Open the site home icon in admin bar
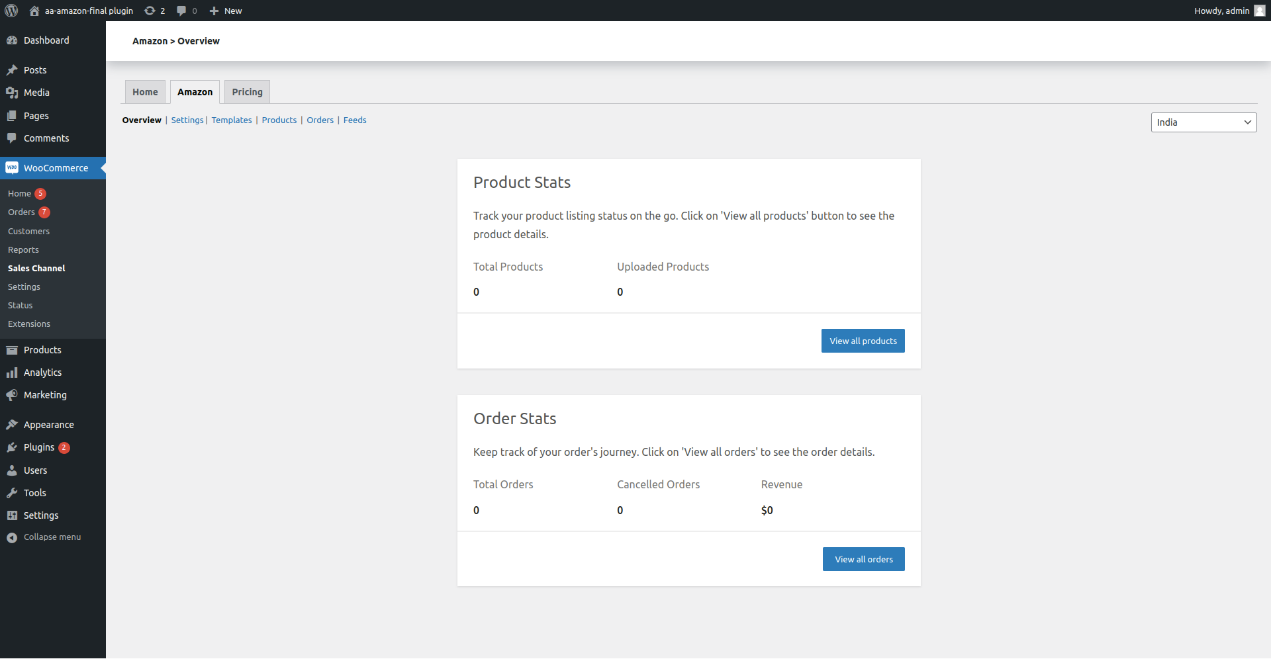 [x=34, y=11]
